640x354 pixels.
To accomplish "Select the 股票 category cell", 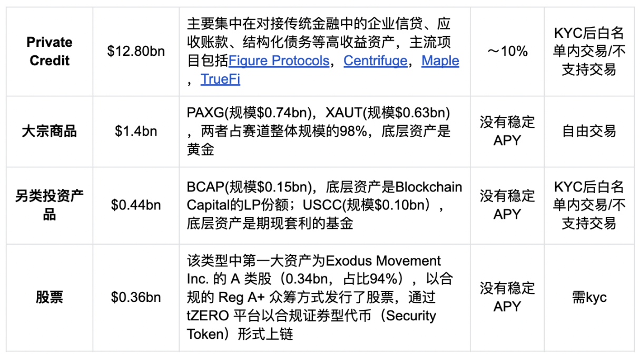I will [50, 298].
